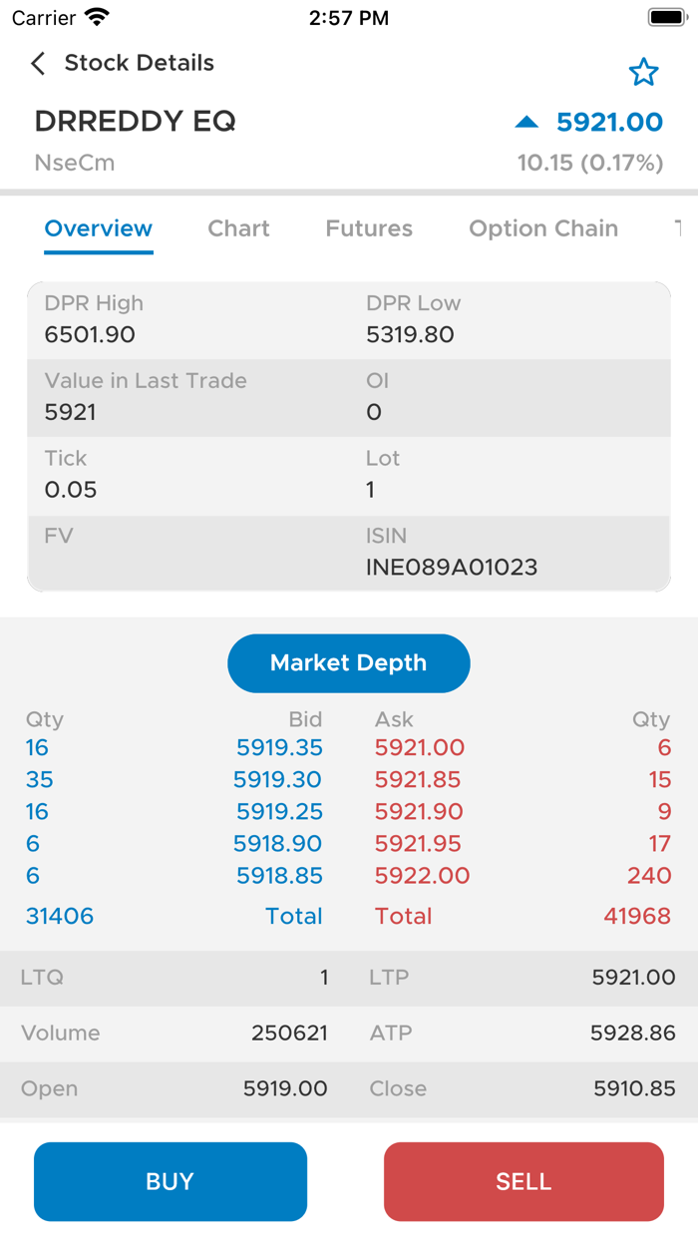This screenshot has width=698, height=1241.
Task: Open the Option Chain tab
Action: point(543,228)
